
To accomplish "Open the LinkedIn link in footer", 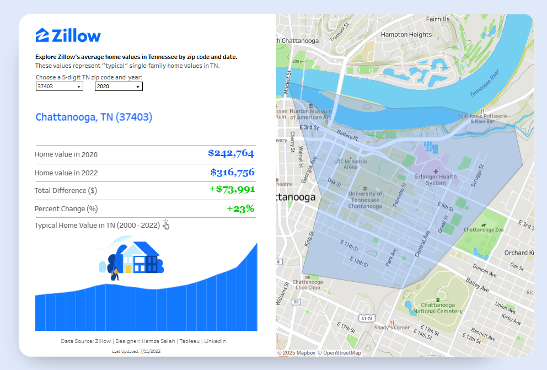I will click(x=215, y=341).
